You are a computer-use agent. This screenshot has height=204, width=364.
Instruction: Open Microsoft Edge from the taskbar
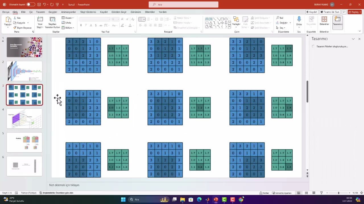[x=199, y=199]
